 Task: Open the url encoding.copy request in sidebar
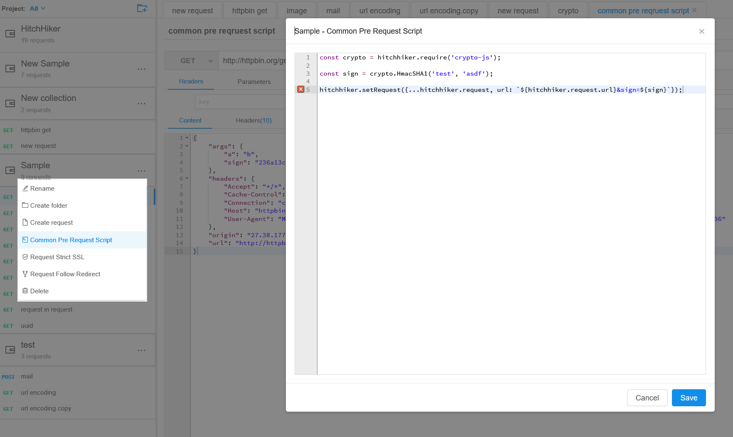(78, 408)
